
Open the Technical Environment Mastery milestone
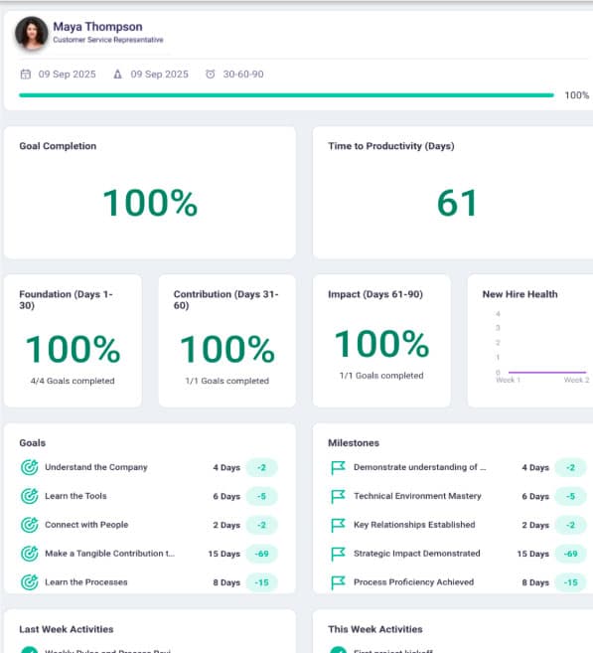pyautogui.click(x=417, y=496)
